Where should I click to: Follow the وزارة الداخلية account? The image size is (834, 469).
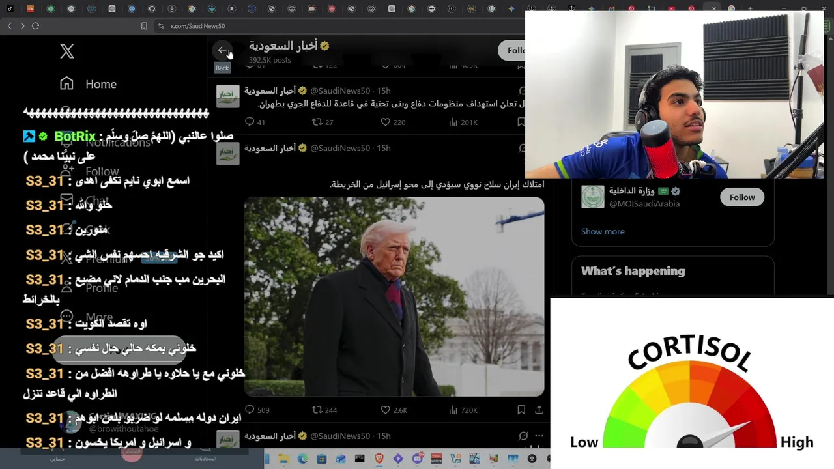click(x=742, y=197)
